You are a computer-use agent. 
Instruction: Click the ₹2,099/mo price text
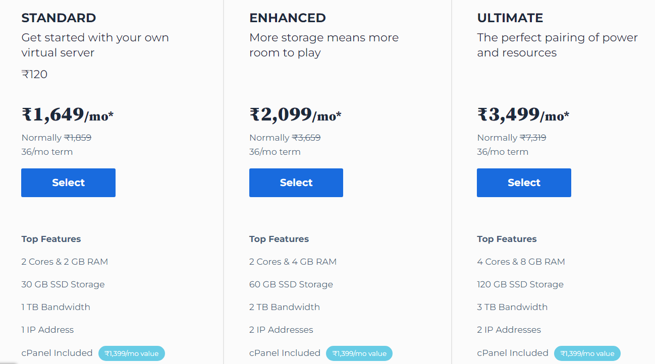click(x=295, y=115)
